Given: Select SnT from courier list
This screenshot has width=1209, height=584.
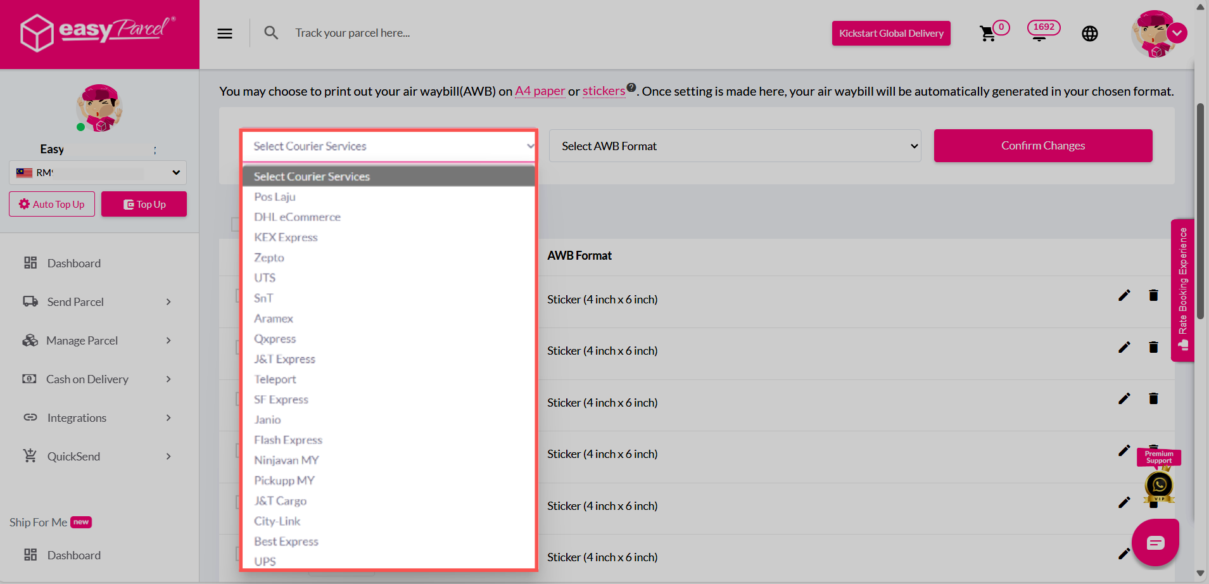Looking at the screenshot, I should [x=389, y=298].
